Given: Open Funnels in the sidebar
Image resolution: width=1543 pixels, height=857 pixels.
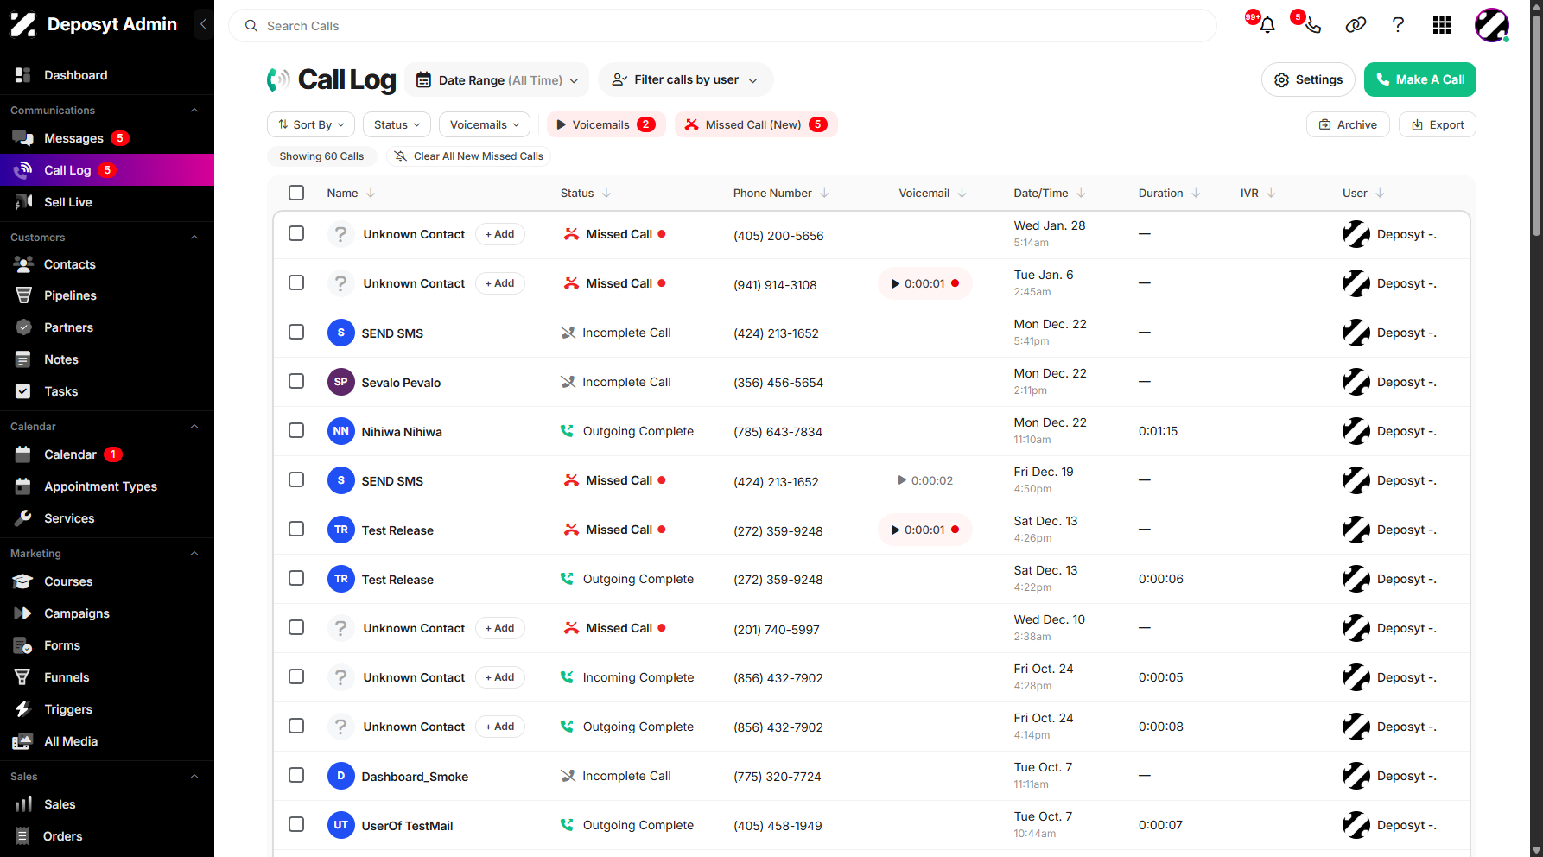Looking at the screenshot, I should click(67, 677).
